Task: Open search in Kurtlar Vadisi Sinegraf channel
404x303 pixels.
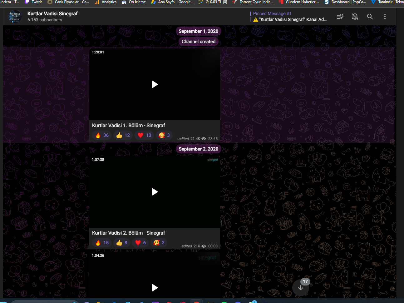Action: [x=370, y=17]
